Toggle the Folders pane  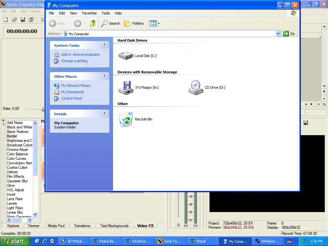click(134, 23)
